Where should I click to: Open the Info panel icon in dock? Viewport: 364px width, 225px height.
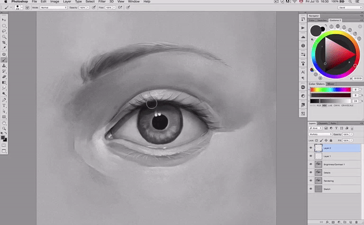click(x=303, y=45)
